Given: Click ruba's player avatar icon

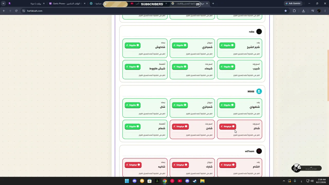Looking at the screenshot, I should [x=259, y=32].
